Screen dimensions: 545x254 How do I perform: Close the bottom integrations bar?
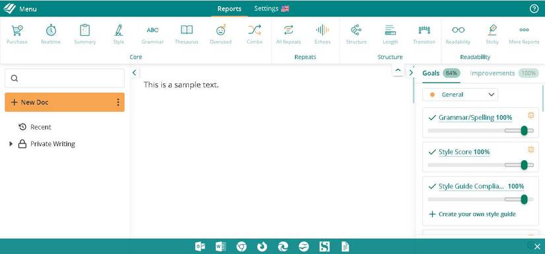(x=537, y=247)
